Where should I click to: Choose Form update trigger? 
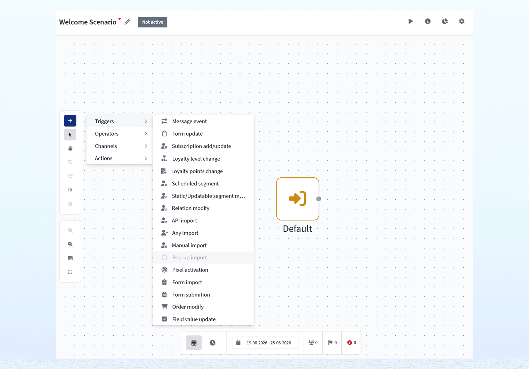tap(203, 134)
